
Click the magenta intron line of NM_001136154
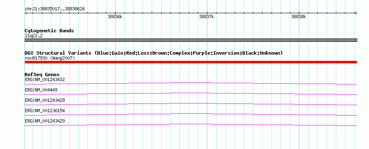point(191,114)
